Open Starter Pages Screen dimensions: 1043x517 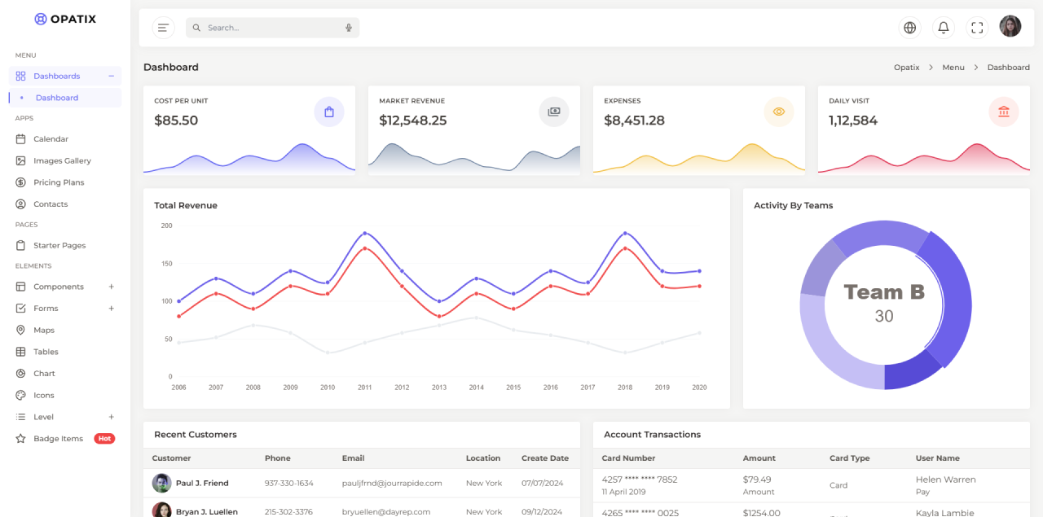pyautogui.click(x=59, y=245)
